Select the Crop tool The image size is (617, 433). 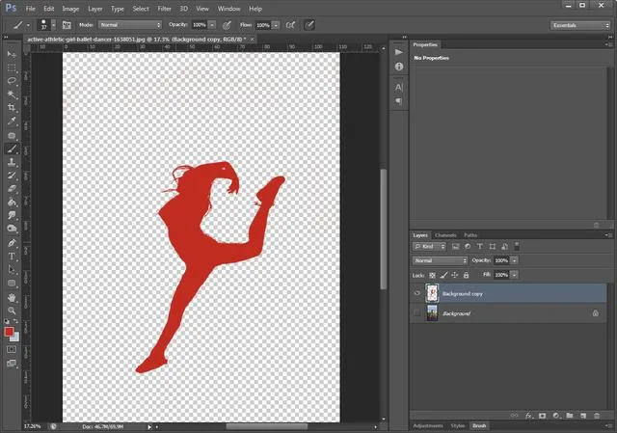[x=12, y=107]
